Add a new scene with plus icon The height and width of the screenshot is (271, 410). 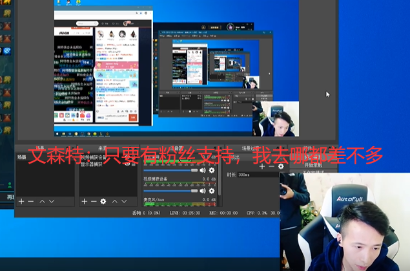click(x=21, y=201)
